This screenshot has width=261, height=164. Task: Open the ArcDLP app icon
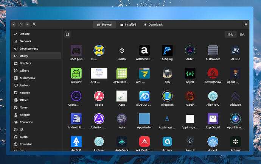pos(76,142)
